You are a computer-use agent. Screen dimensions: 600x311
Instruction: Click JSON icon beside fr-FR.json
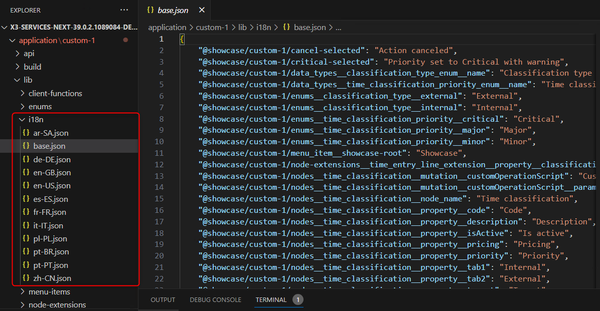coord(26,212)
